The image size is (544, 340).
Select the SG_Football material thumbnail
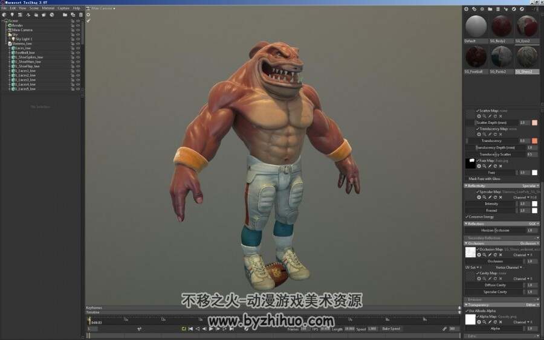(x=476, y=57)
